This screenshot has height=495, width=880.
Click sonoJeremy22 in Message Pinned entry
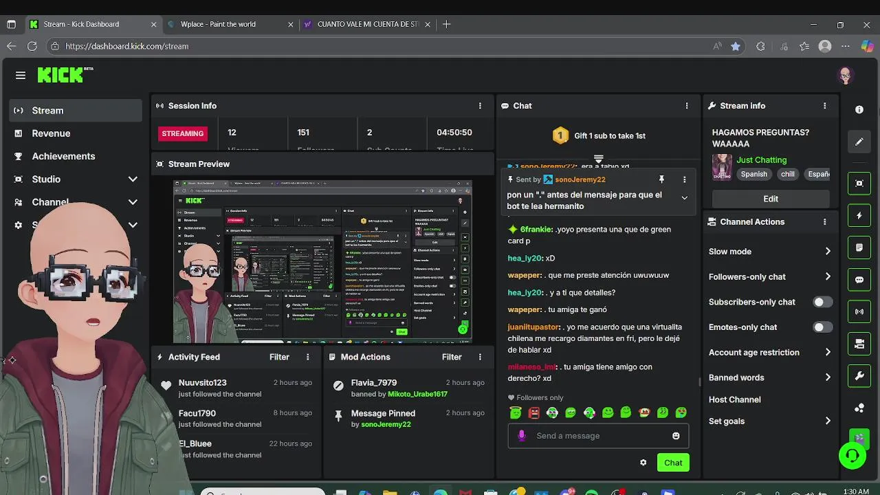(x=386, y=424)
